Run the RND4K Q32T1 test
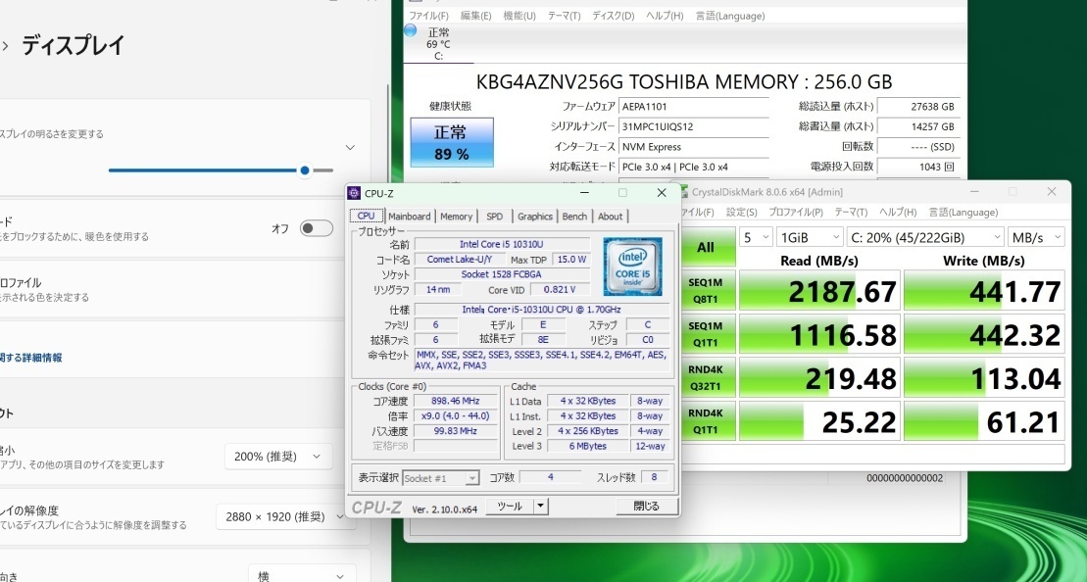Viewport: 1087px width, 582px height. pos(707,378)
